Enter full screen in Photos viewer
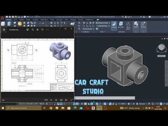The height and width of the screenshot is (126, 168). (x=72, y=100)
